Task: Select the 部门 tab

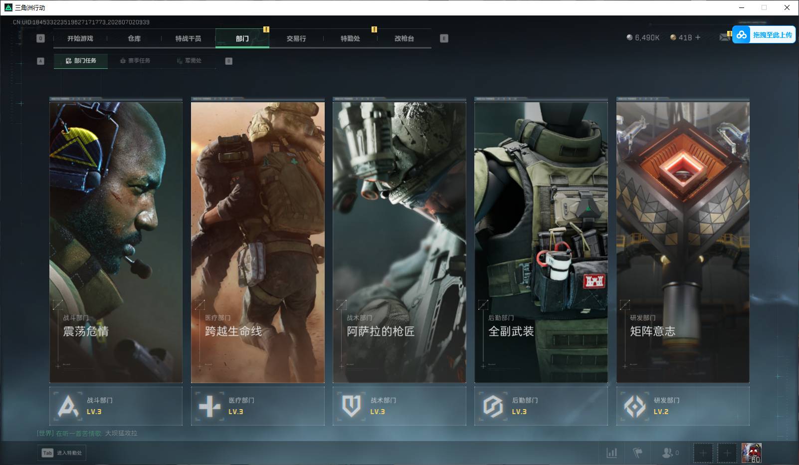Action: click(242, 38)
